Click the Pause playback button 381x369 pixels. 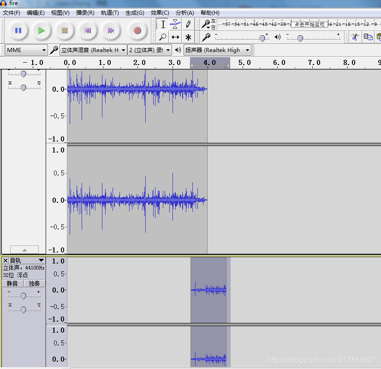18,30
